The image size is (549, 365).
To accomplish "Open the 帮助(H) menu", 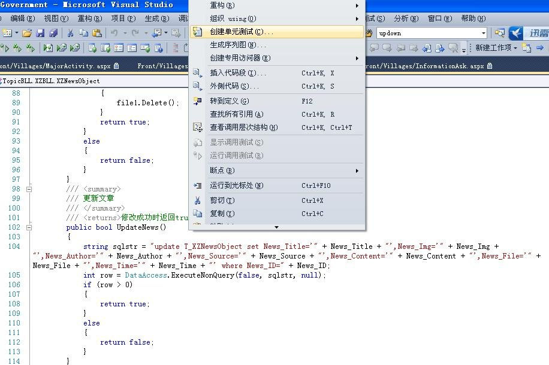I will 473,18.
